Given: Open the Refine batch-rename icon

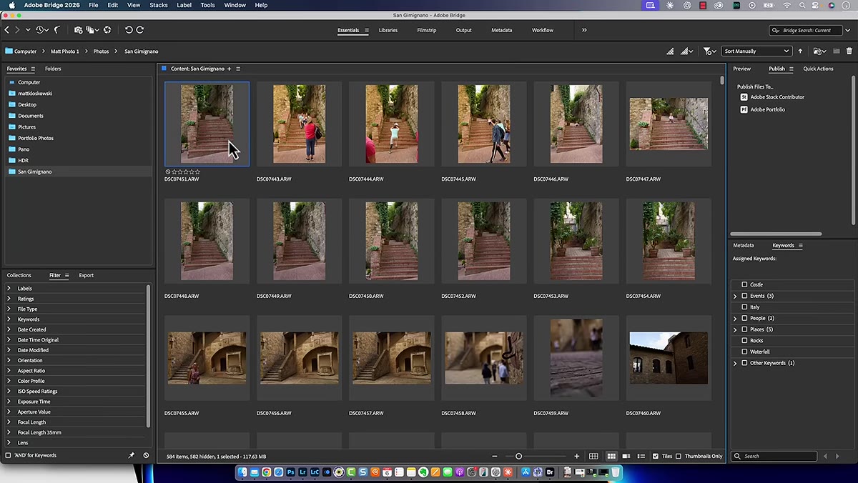Looking at the screenshot, I should 92,30.
